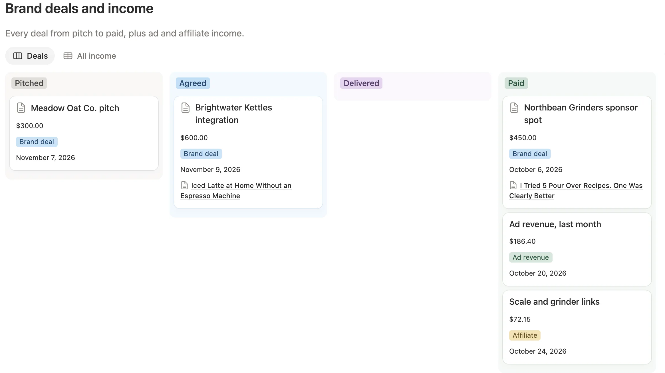Click Brand deal tag on Northbean Grinders card

[x=530, y=154]
